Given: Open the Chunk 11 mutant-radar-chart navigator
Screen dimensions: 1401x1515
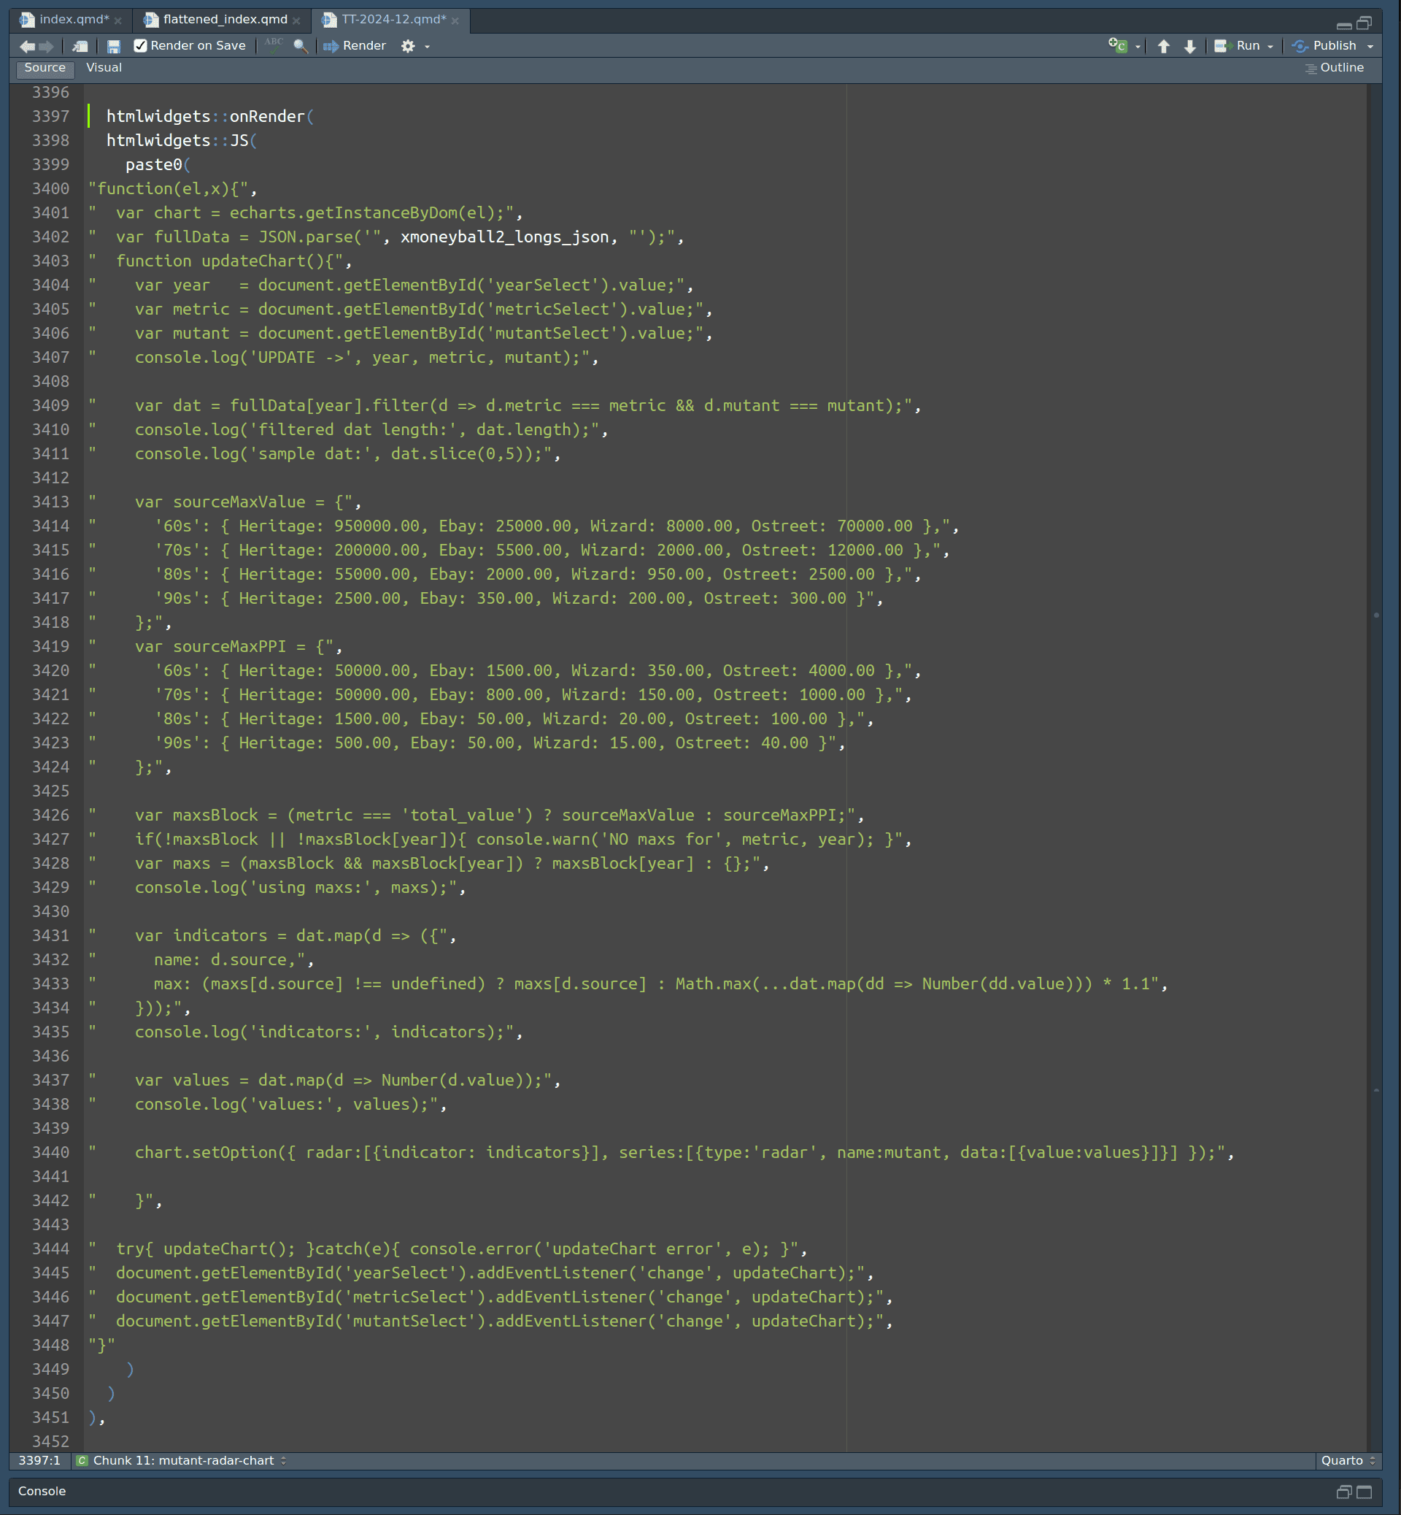Looking at the screenshot, I should tap(182, 1460).
